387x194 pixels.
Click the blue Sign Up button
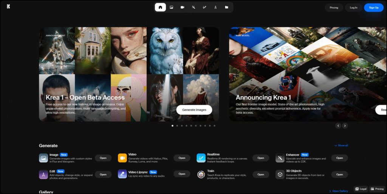(x=374, y=8)
